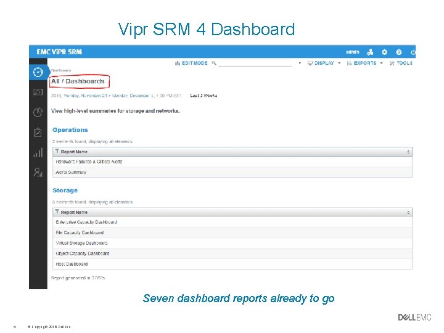Open the Explore sidebar icon below Dashboards
Screen dimensions: 444x333
[38, 92]
